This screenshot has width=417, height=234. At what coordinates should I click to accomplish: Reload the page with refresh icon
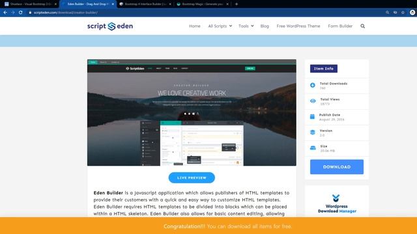[20, 12]
